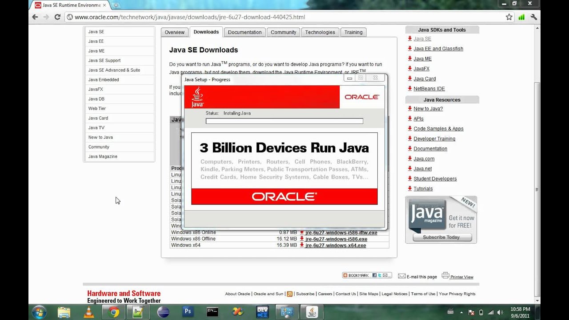Open the Windows Start orb
The image size is (569, 320).
coord(39,312)
